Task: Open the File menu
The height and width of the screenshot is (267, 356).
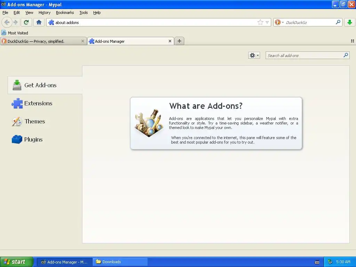Action: pos(5,13)
